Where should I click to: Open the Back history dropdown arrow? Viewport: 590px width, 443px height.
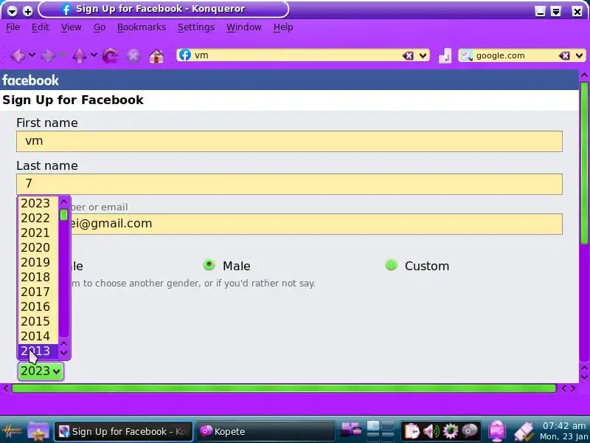click(x=32, y=55)
